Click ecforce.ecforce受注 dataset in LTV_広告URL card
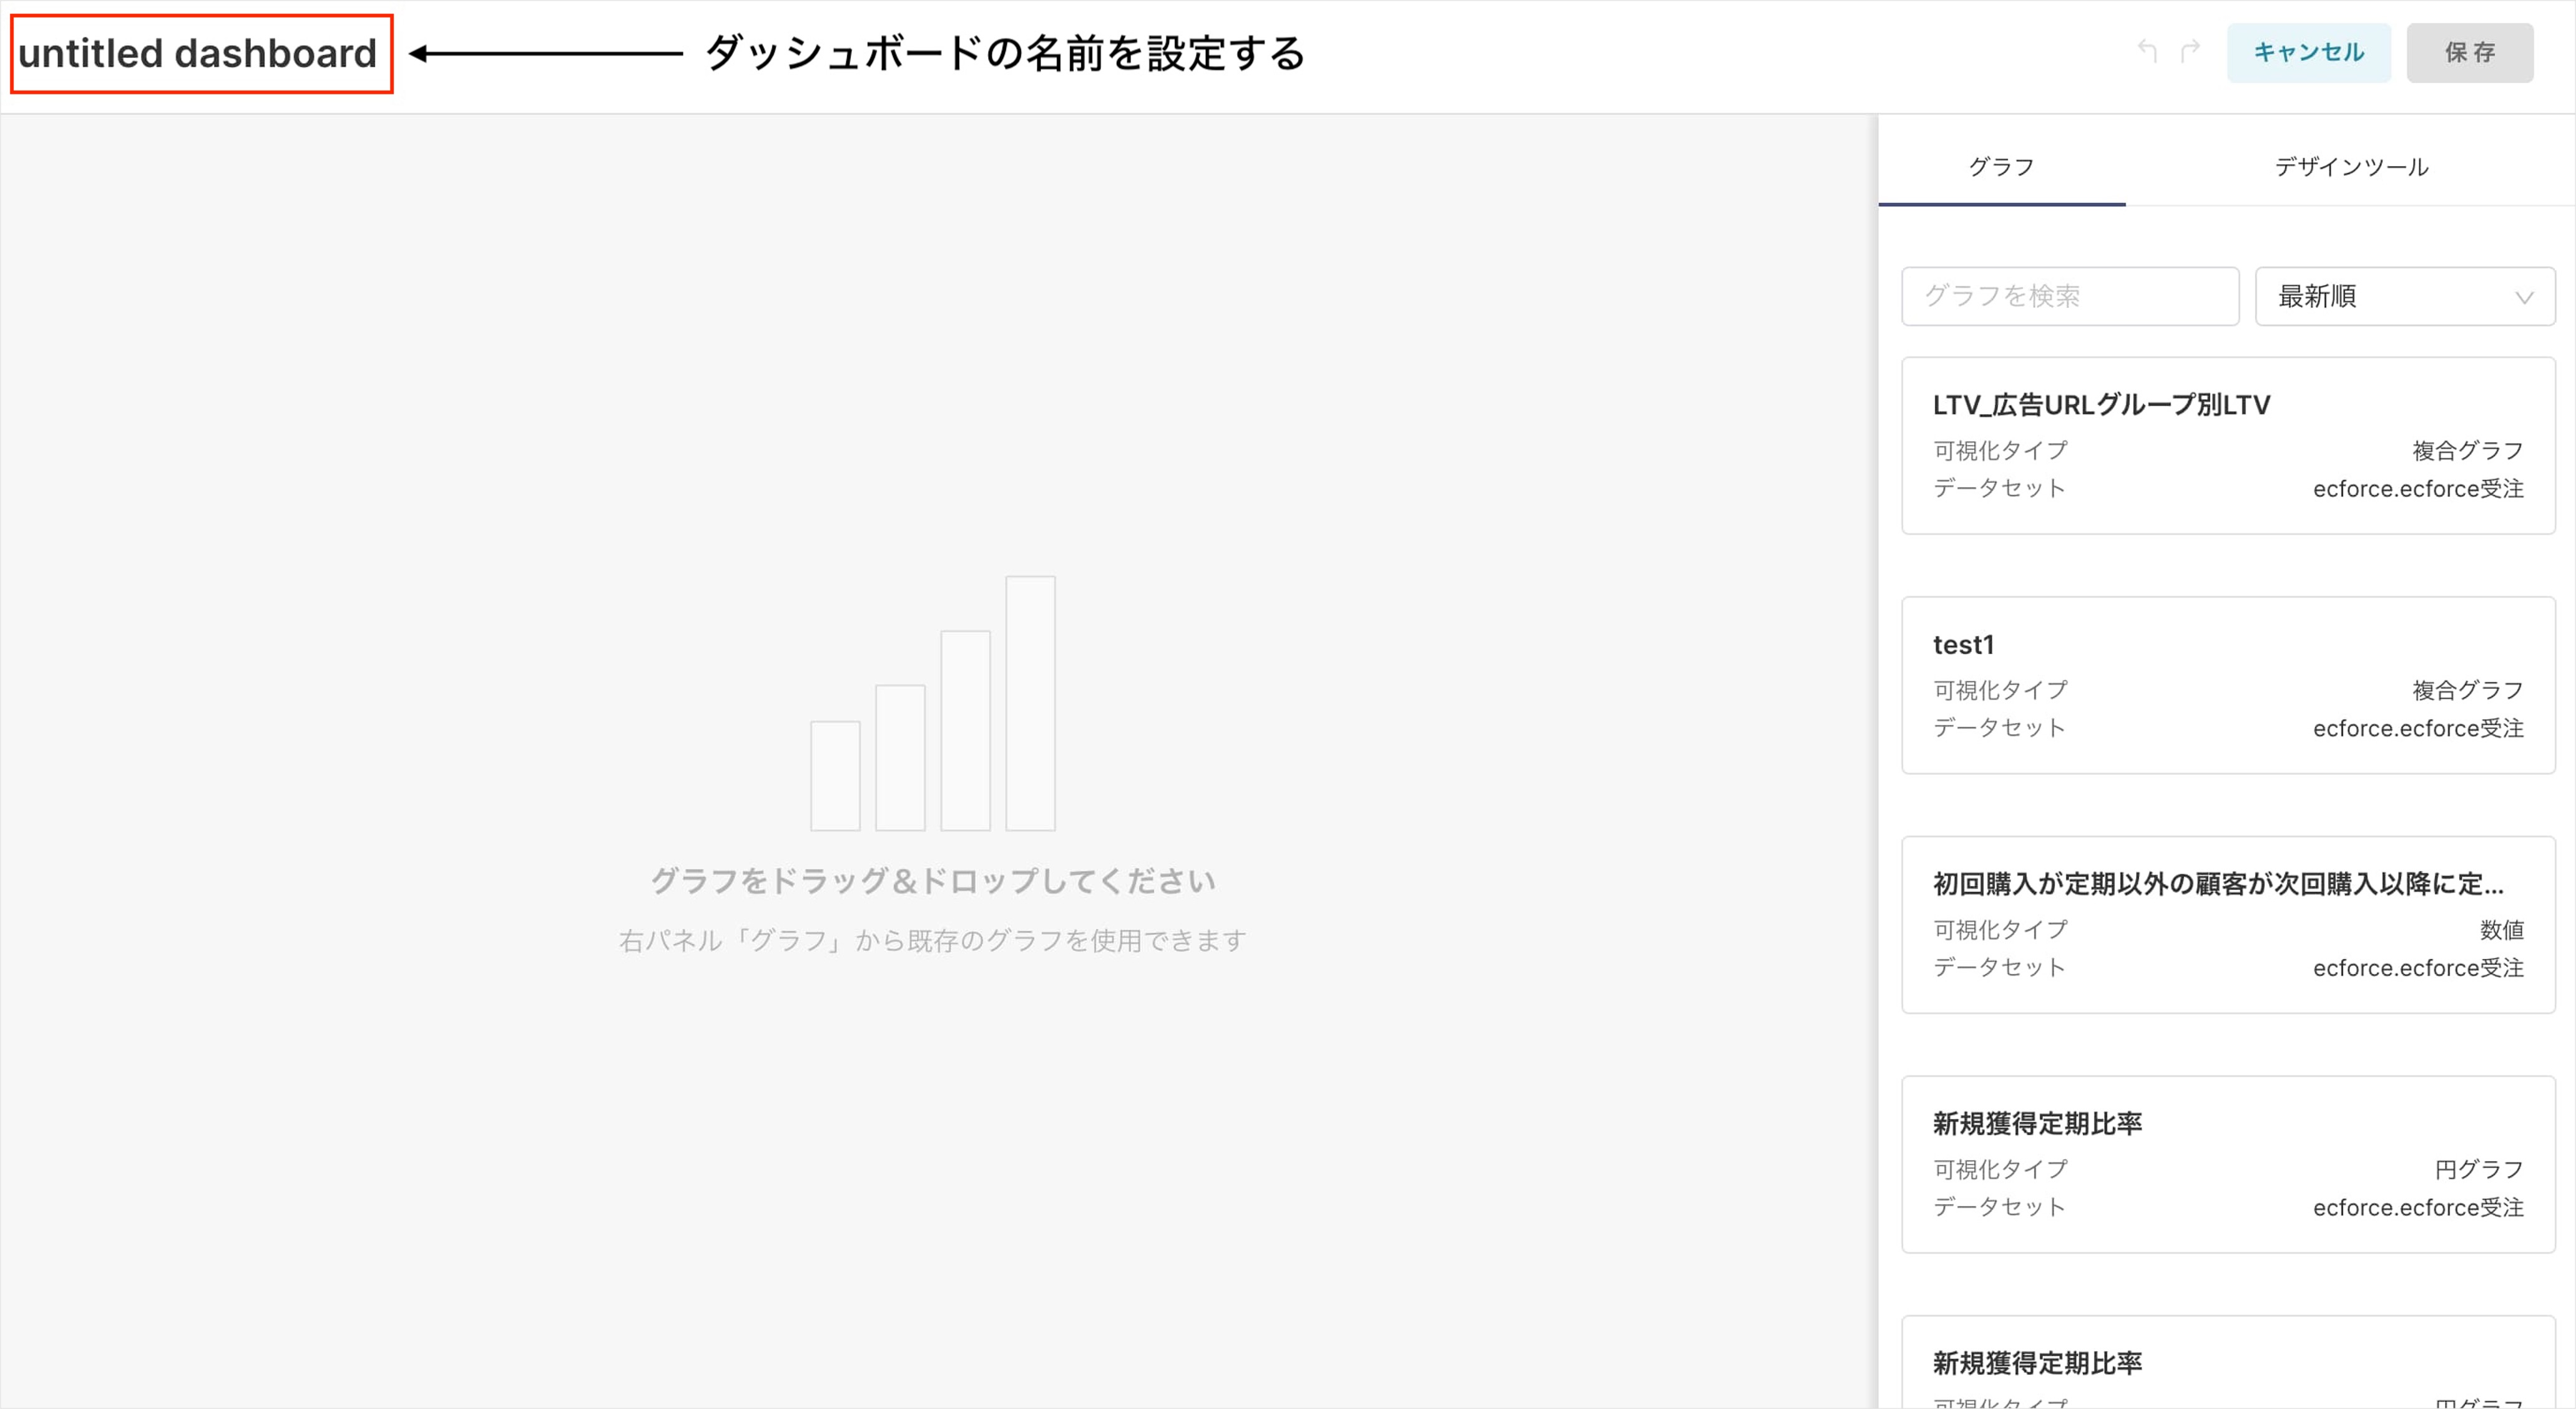Viewport: 2576px width, 1409px height. (x=2418, y=489)
